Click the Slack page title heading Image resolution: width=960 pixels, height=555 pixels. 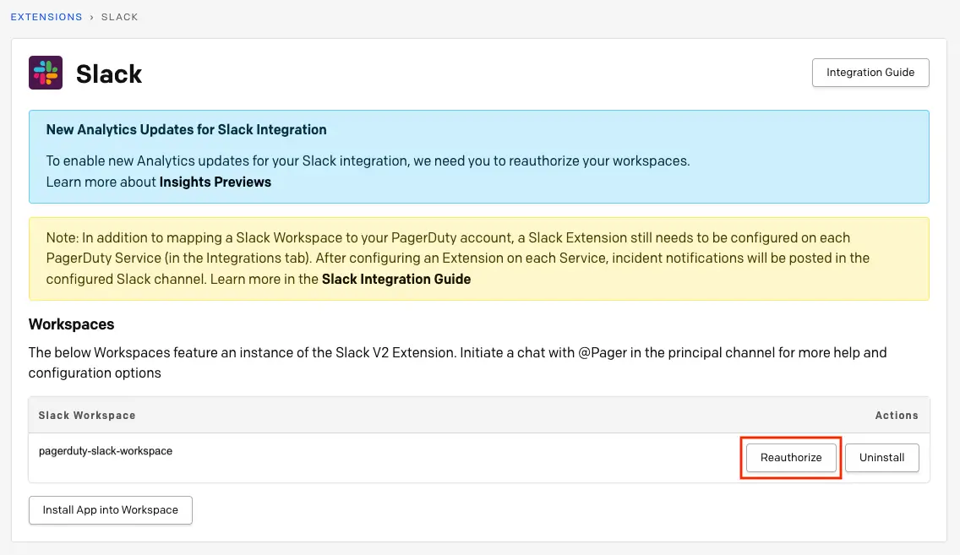(x=109, y=74)
